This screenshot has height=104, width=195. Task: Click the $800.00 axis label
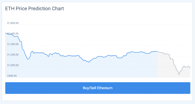[12, 76]
